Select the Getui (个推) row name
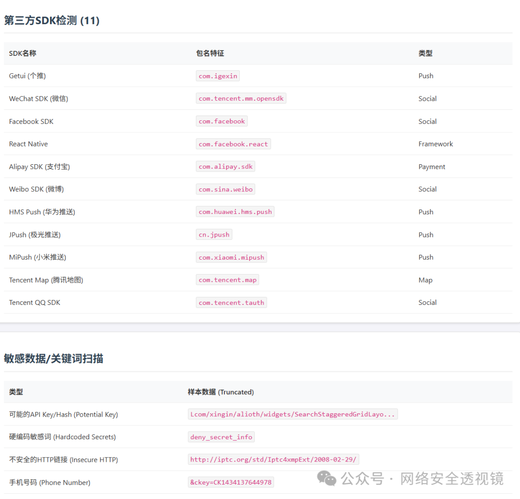The image size is (520, 499). (x=27, y=76)
